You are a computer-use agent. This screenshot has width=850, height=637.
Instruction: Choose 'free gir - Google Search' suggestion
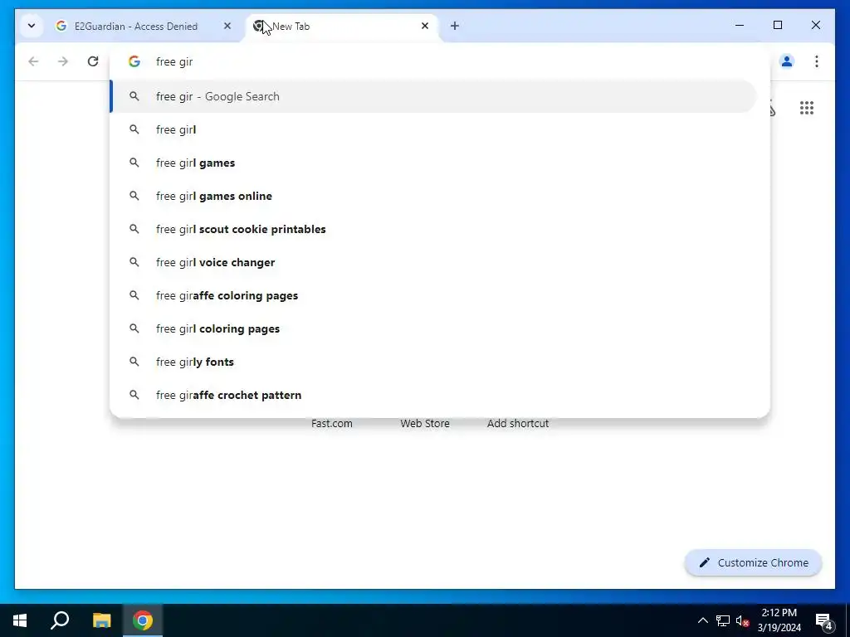[x=433, y=96]
